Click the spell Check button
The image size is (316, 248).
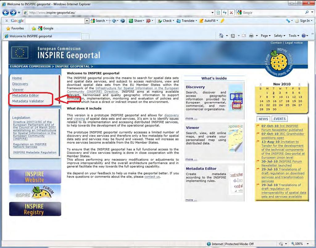click(x=166, y=21)
